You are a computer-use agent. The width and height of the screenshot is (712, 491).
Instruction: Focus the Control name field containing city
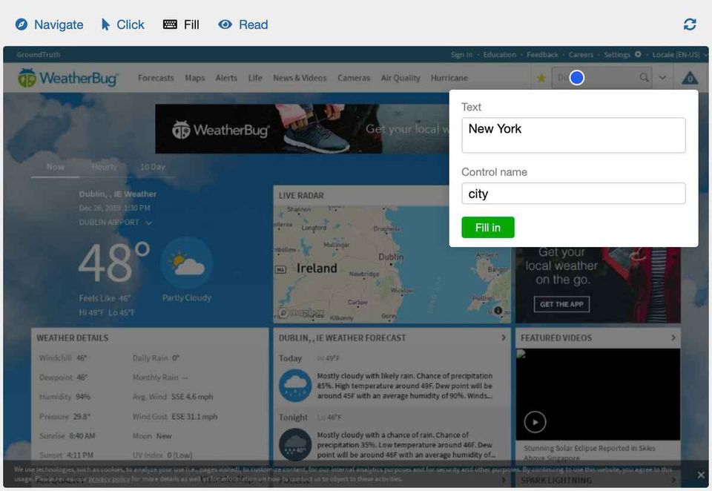(x=573, y=194)
